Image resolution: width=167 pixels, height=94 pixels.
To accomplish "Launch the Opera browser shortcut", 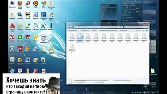I will pyautogui.click(x=28, y=4).
